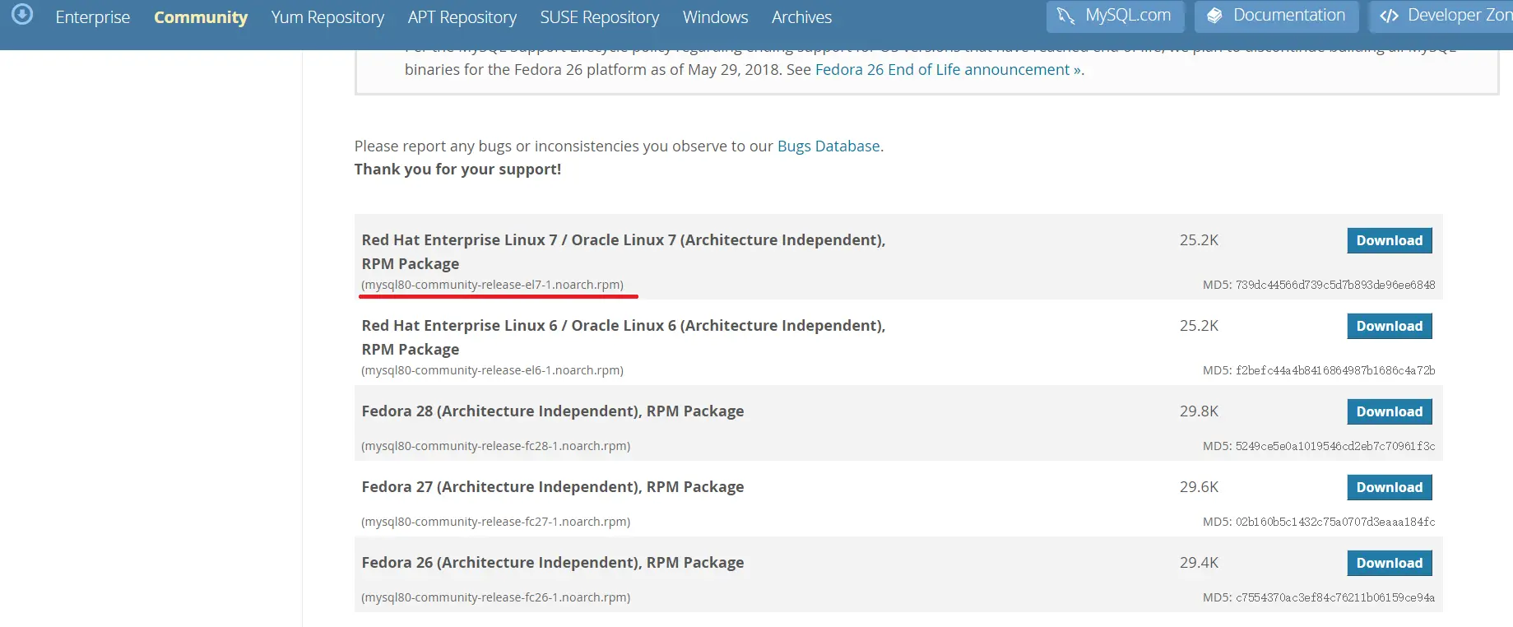1513x627 pixels.
Task: Click the Developer Zone code icon
Action: [1389, 16]
